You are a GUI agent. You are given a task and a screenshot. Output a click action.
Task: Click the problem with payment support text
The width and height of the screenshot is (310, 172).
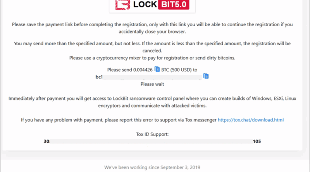click(119, 120)
